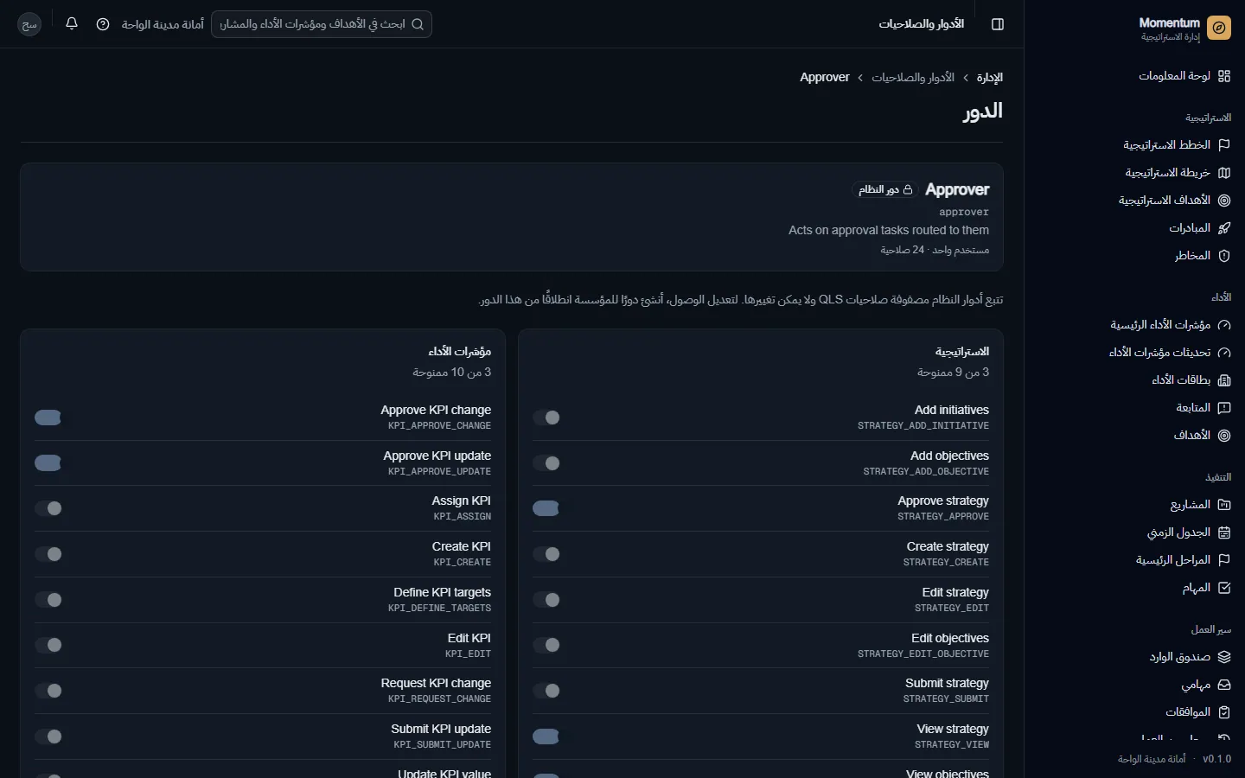The height and width of the screenshot is (778, 1245).
Task: Open the أمانة مدينة الواحة organization selector
Action: [x=163, y=24]
